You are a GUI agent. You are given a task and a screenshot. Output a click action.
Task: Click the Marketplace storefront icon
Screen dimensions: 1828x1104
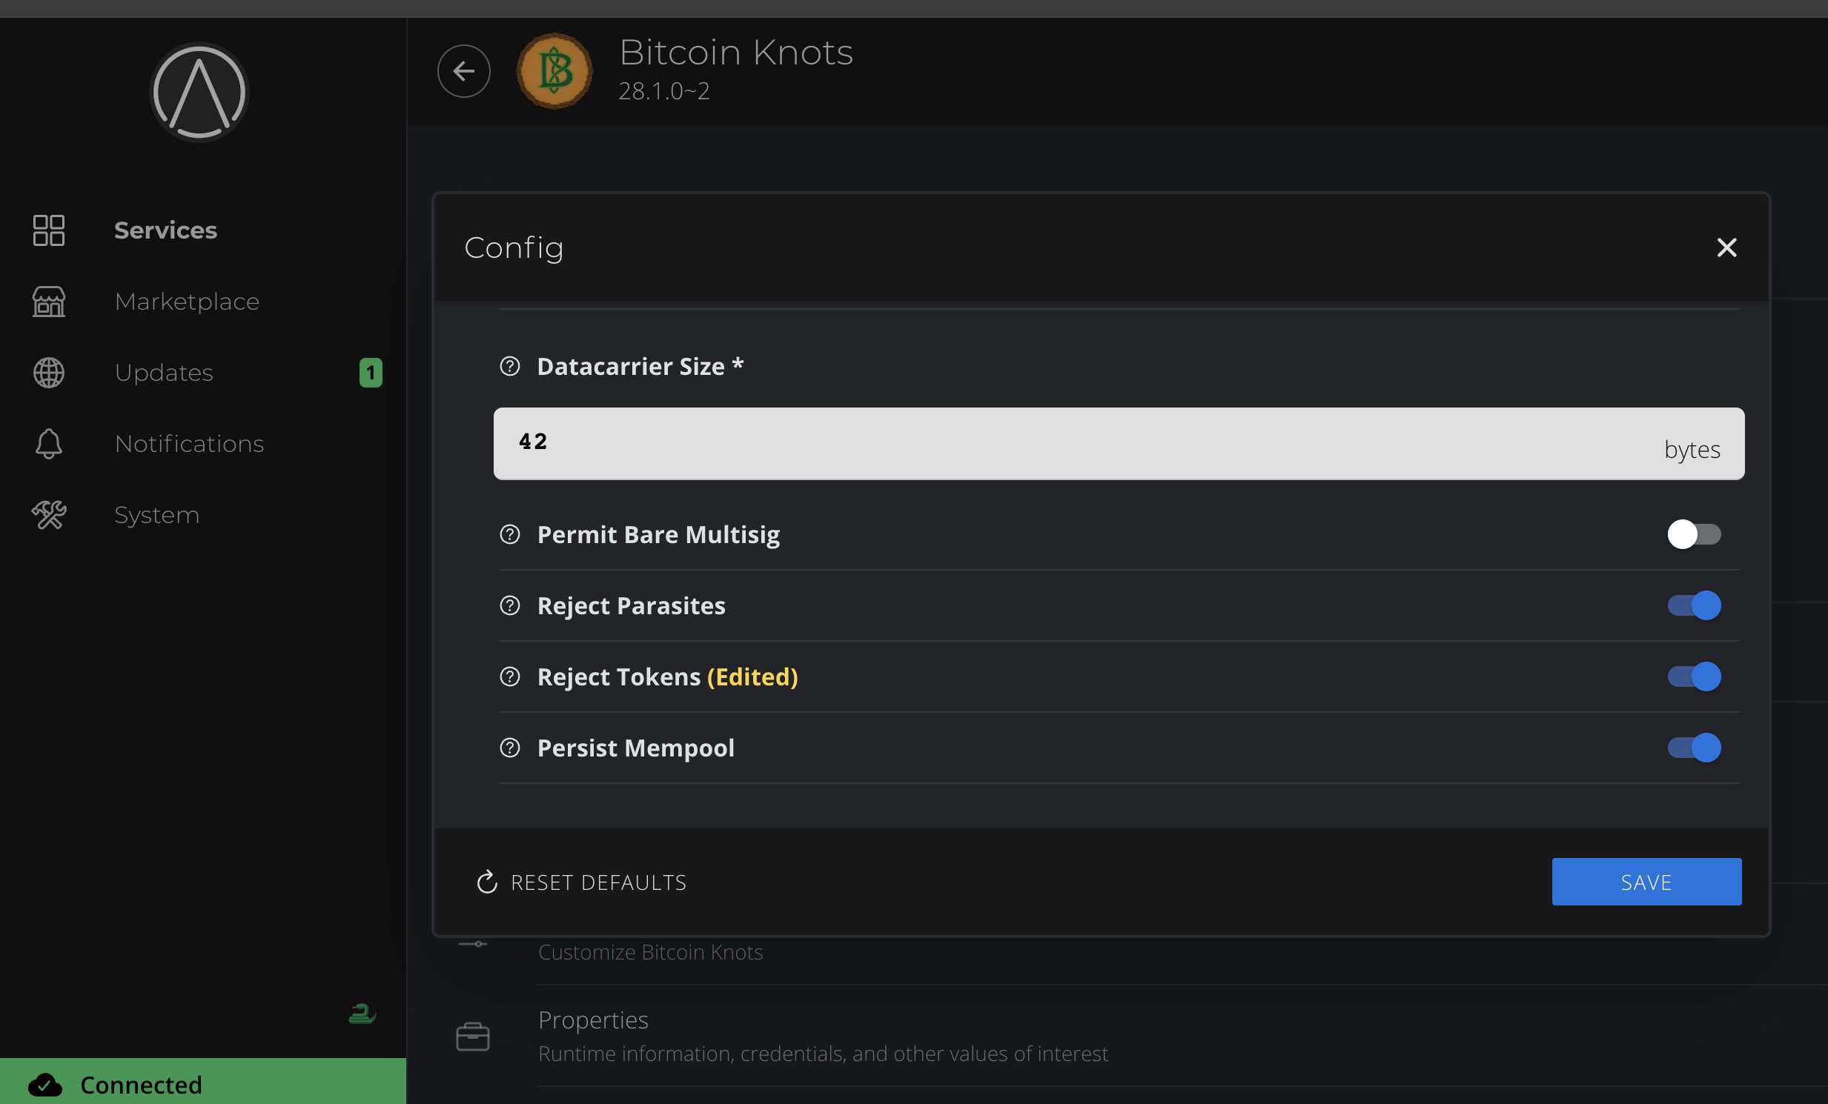49,302
